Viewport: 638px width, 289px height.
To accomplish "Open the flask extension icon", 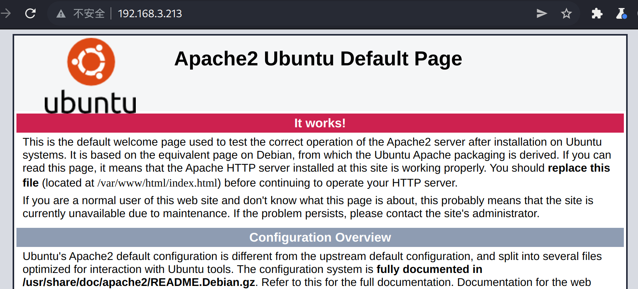I will coord(621,14).
